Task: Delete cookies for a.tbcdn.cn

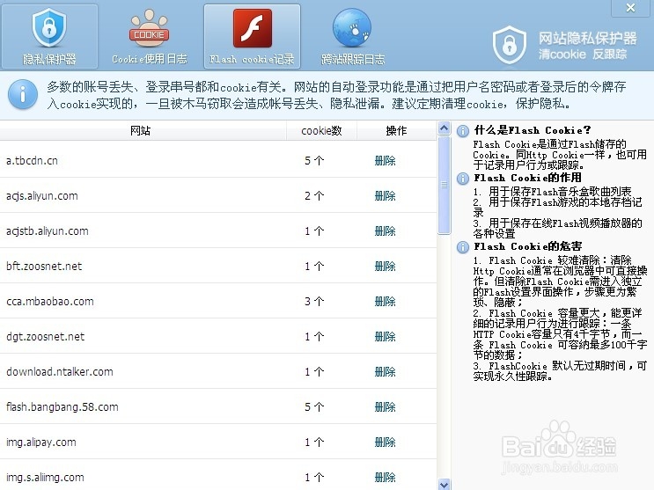Action: coord(385,161)
